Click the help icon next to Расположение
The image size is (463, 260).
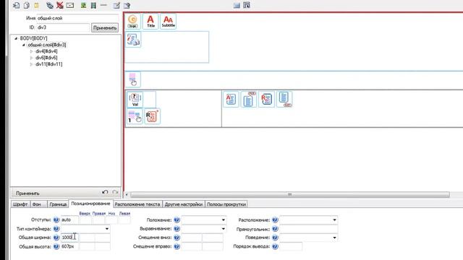(275, 220)
